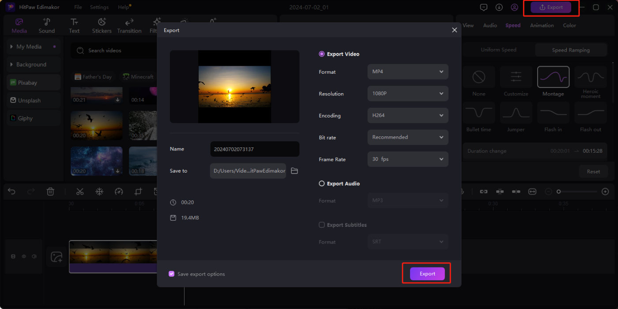The height and width of the screenshot is (309, 618).
Task: Click the Reset button in speed panel
Action: tap(593, 171)
